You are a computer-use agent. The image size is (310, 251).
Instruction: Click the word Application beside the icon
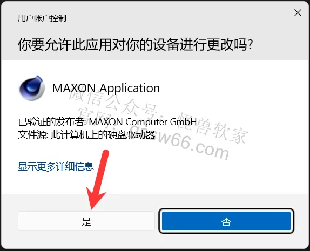pos(130,89)
